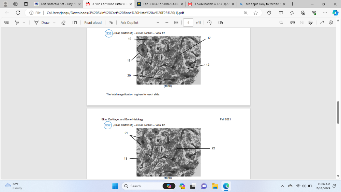The height and width of the screenshot is (192, 341).
Task: Click the Fit to width icon
Action: [x=176, y=23]
